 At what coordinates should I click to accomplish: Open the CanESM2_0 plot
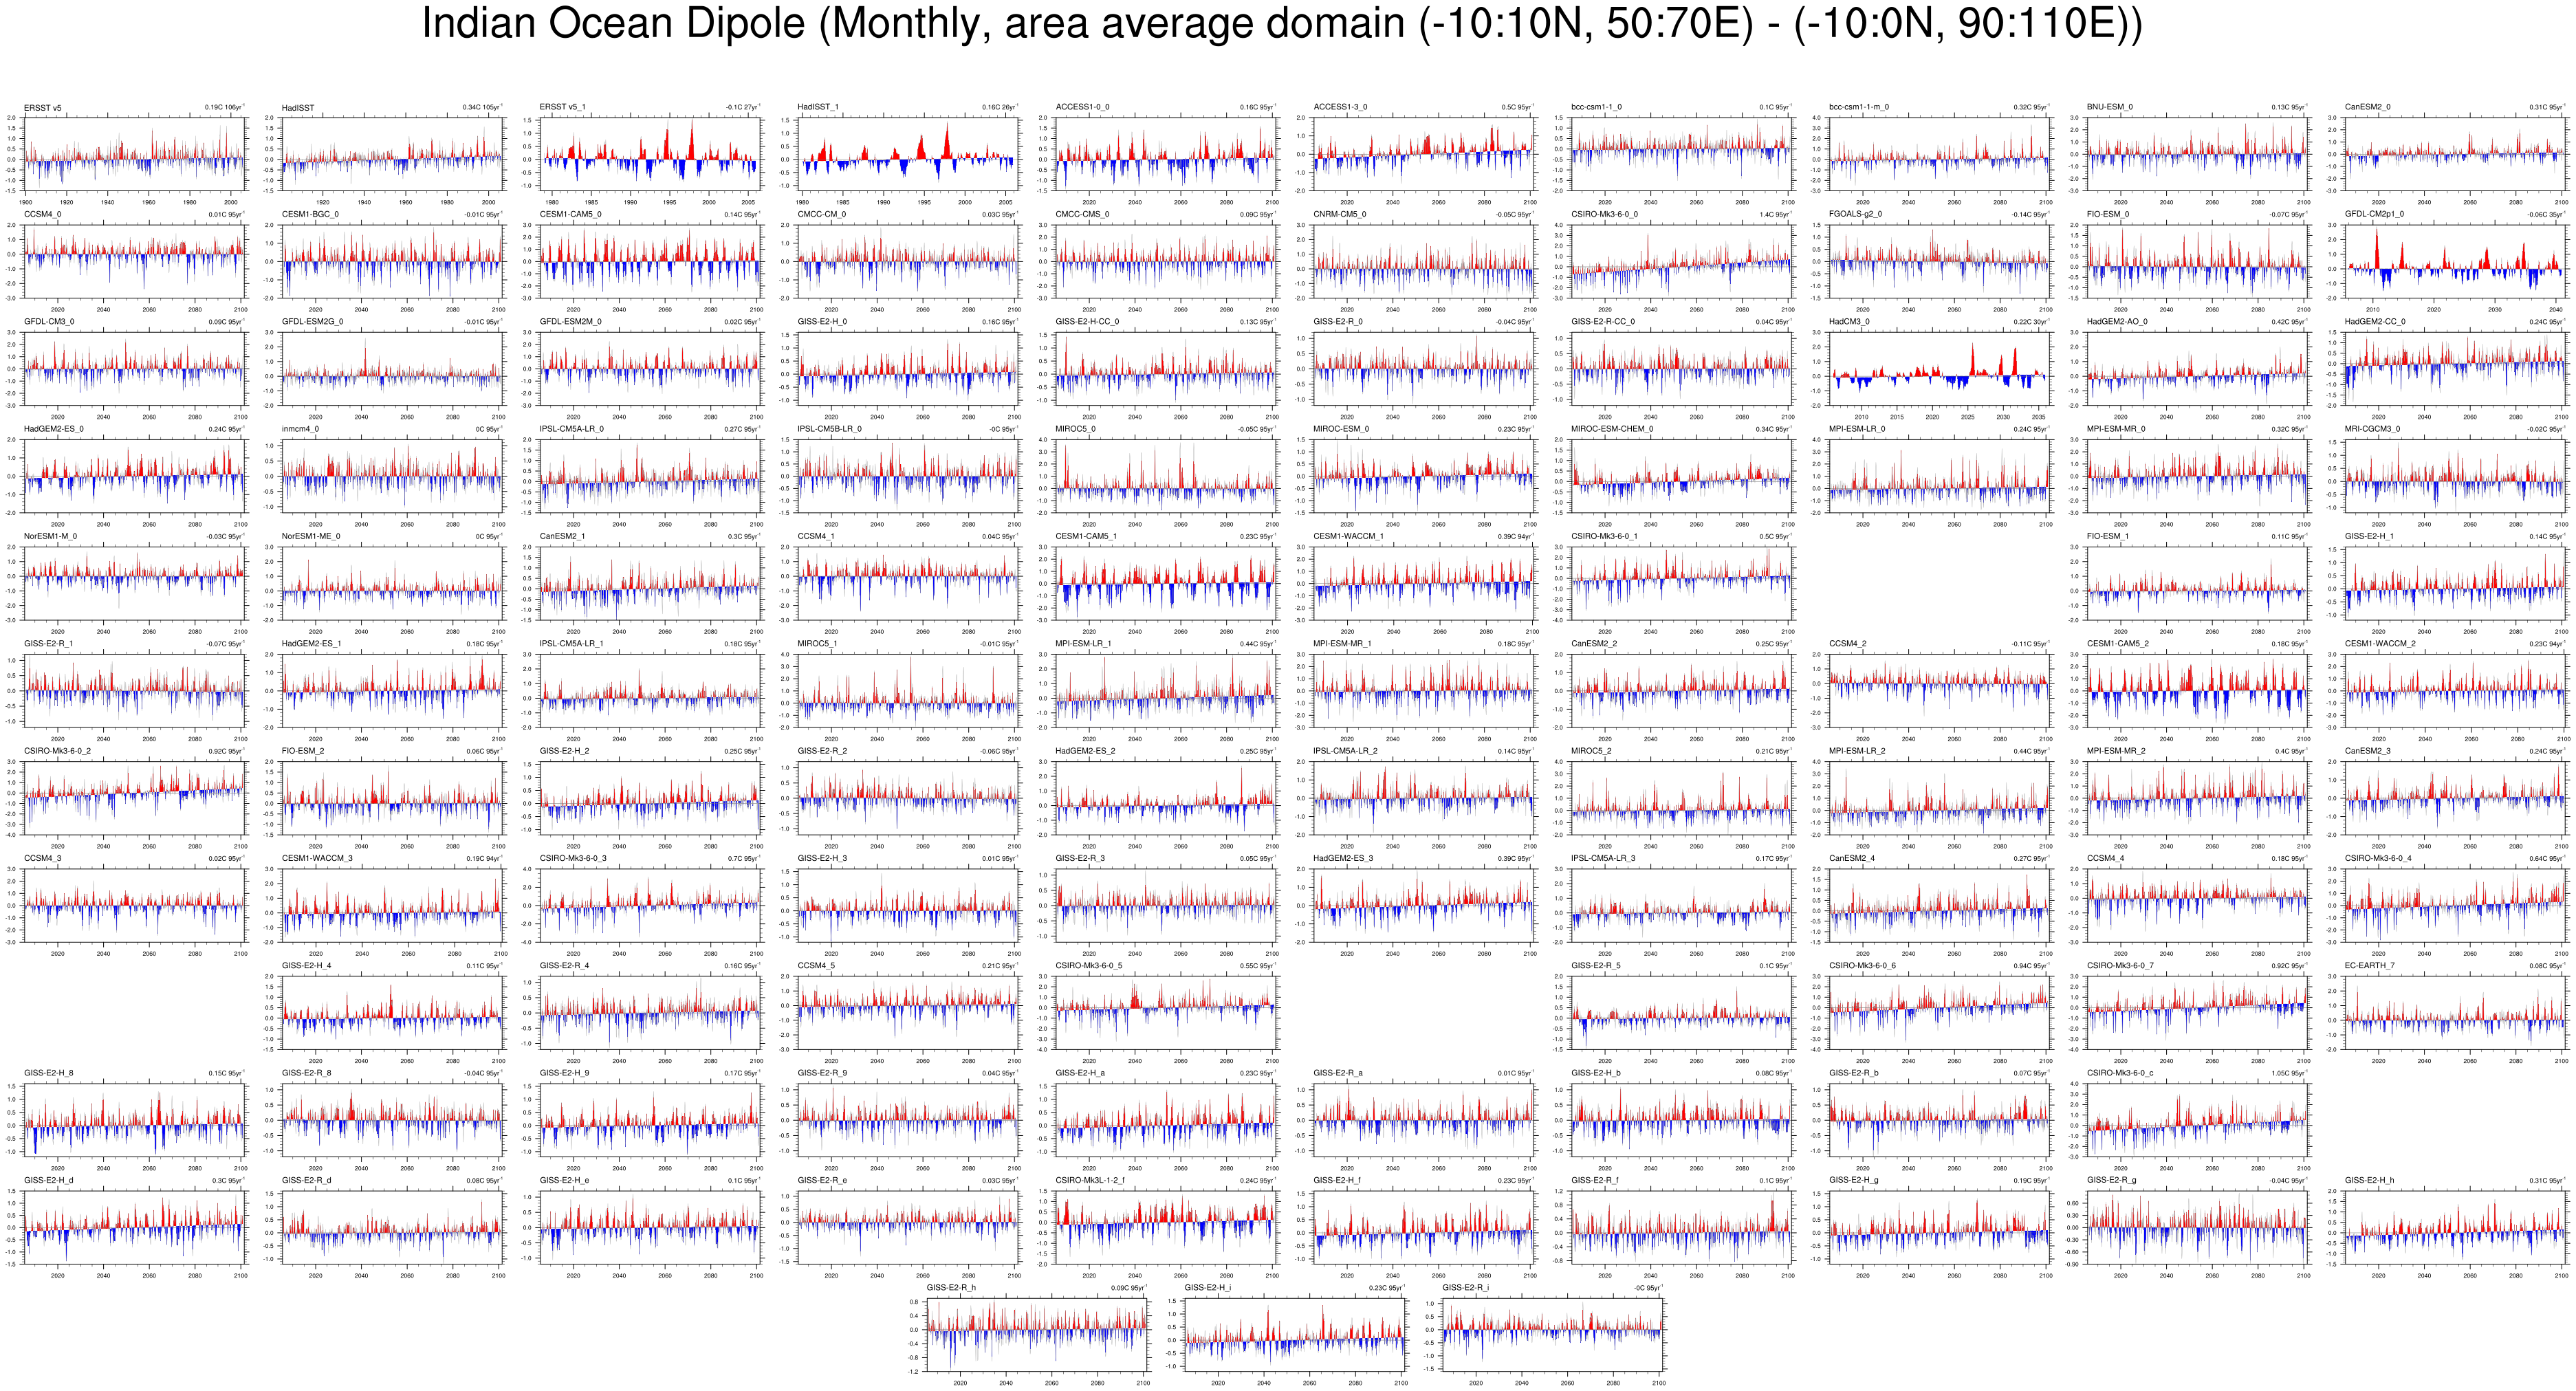[2456, 154]
